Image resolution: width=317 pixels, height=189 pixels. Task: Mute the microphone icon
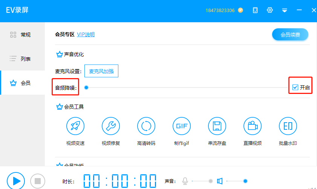tap(185, 181)
